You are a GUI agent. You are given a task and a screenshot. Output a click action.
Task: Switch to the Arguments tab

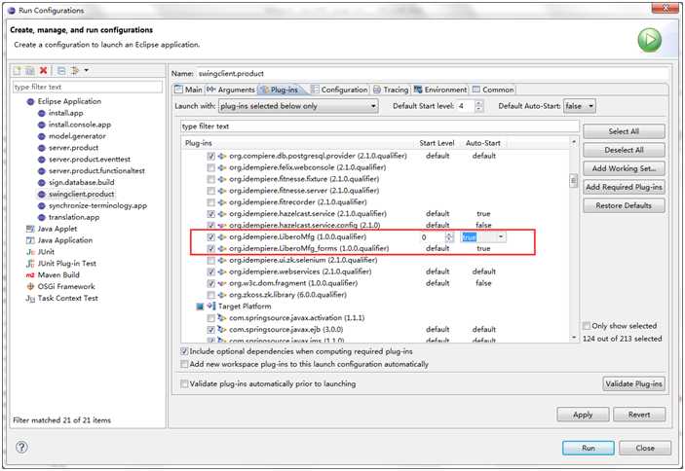[x=231, y=90]
